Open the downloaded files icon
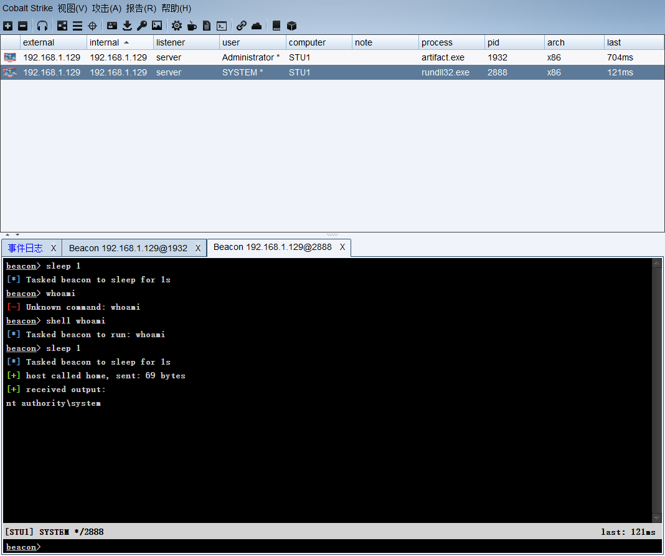Viewport: 665px width, 556px height. click(x=127, y=26)
